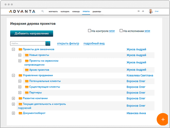170x128 pixels.
Task: Expand the Развитие компании node
Action: click(13, 98)
